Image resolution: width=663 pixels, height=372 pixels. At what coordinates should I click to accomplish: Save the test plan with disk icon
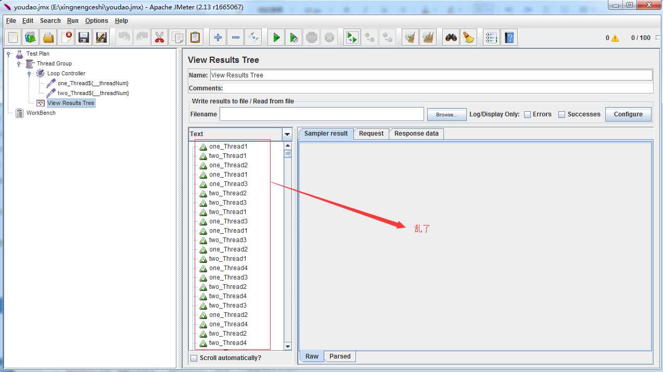pos(84,37)
